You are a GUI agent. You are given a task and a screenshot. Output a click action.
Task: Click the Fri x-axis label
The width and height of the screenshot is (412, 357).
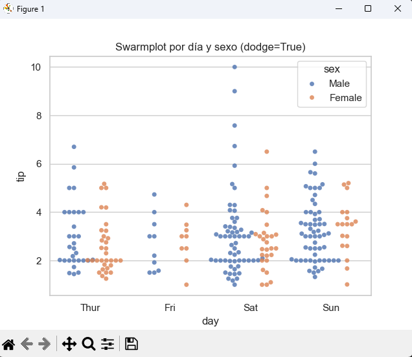point(170,308)
